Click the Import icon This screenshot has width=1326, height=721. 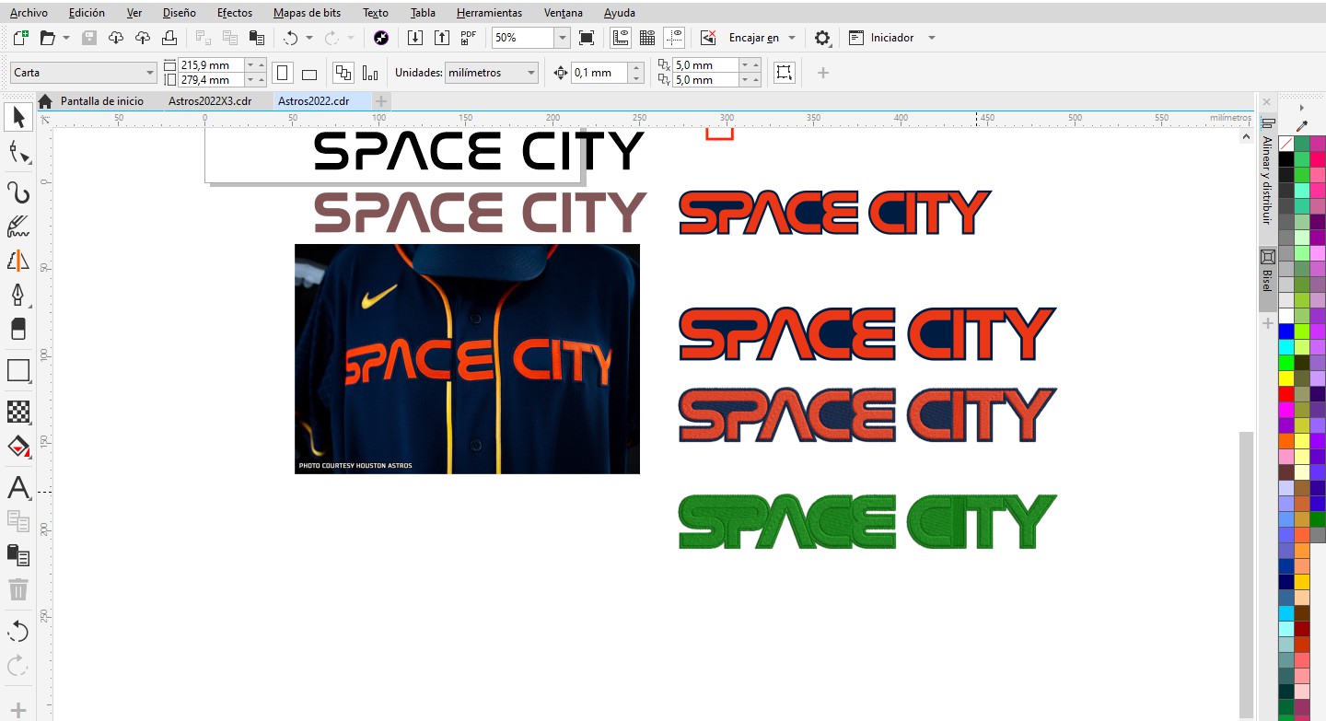[415, 38]
